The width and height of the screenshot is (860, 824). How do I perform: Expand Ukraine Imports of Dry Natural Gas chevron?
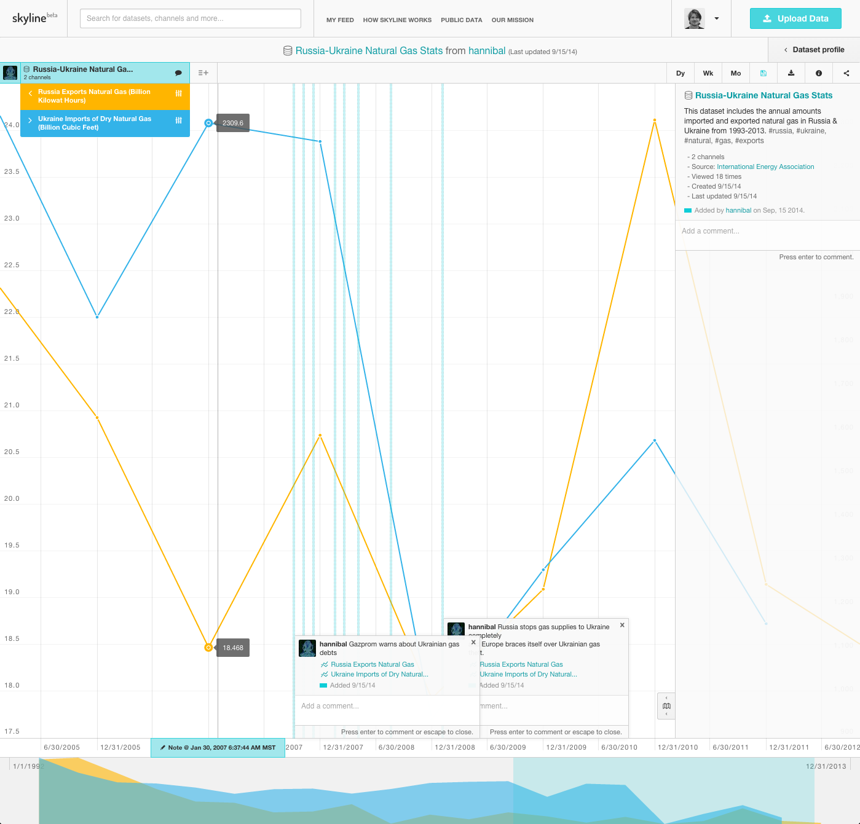pos(30,120)
